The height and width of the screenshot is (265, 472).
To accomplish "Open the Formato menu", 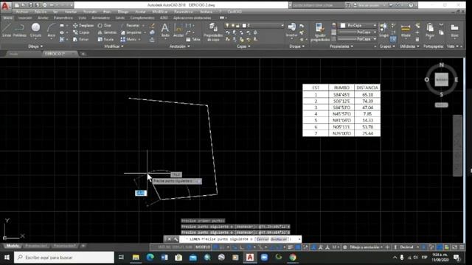I will tap(90, 12).
